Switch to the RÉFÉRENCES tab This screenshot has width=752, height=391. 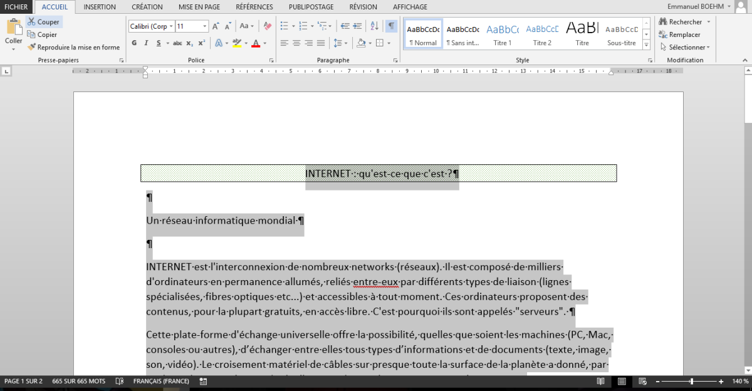click(x=254, y=7)
